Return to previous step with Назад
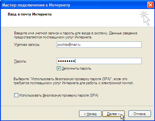This screenshot has width=155, height=121. click(x=90, y=114)
